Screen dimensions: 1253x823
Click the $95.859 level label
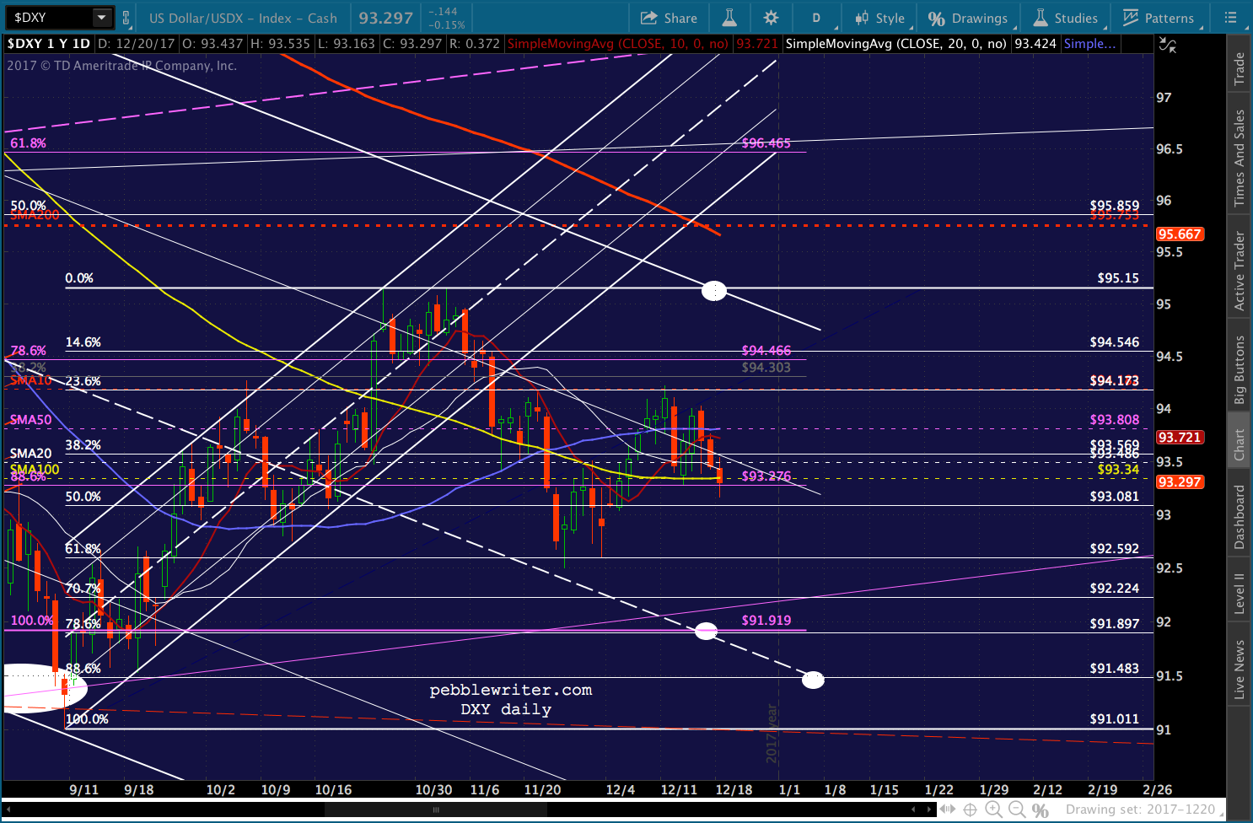click(x=1114, y=205)
